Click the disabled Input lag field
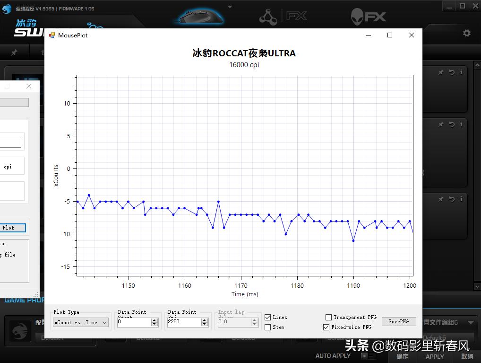 [x=234, y=322]
